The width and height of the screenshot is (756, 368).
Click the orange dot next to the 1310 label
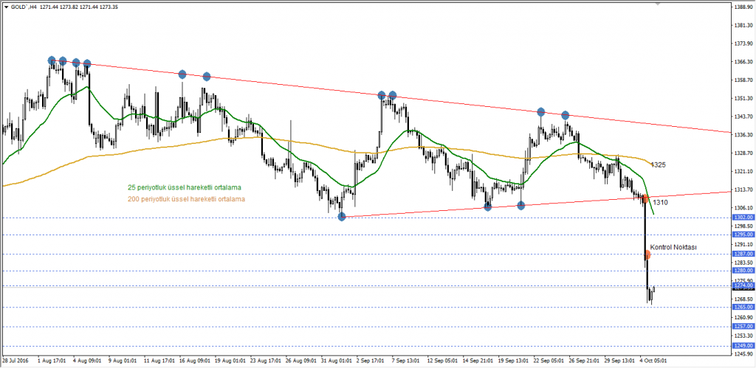645,198
